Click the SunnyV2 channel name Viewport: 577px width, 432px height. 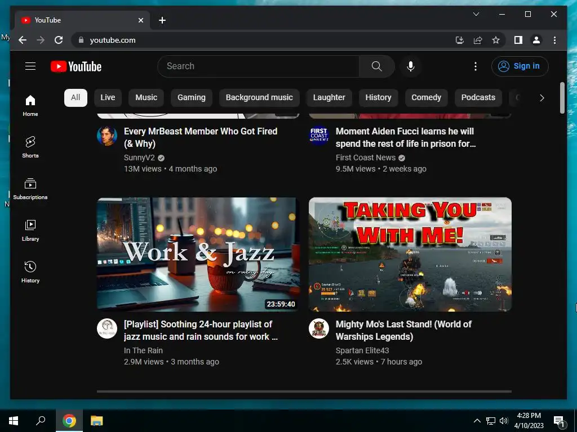point(140,157)
